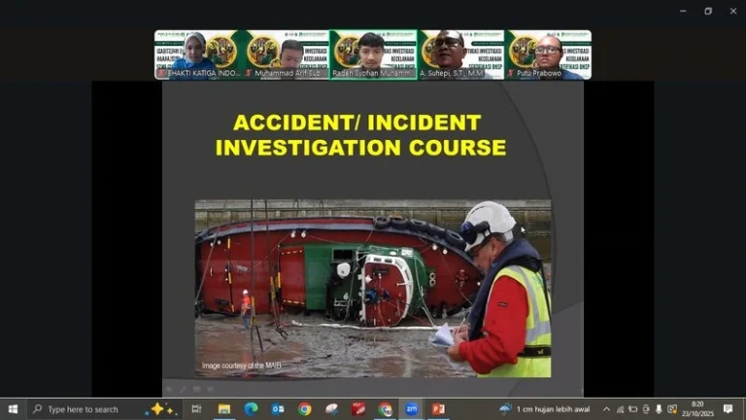Viewport: 746px width, 420px height.
Task: Click the search sparkle highlight icon
Action: click(161, 409)
